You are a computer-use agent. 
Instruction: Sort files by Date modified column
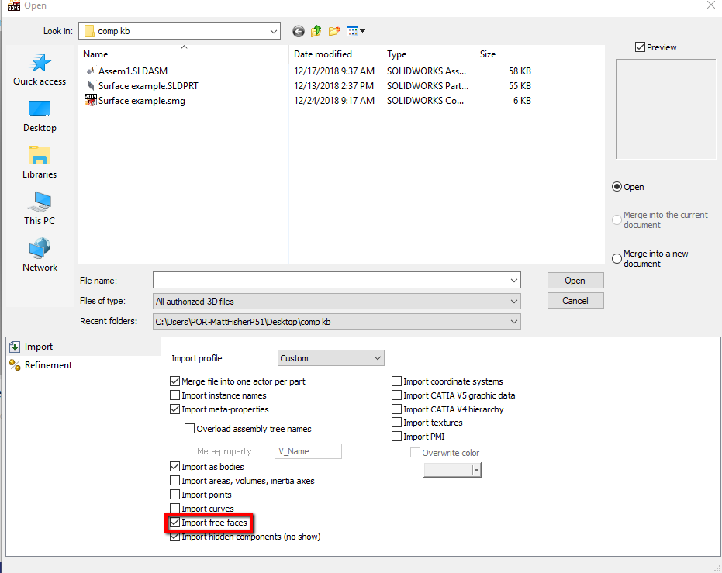(x=335, y=54)
